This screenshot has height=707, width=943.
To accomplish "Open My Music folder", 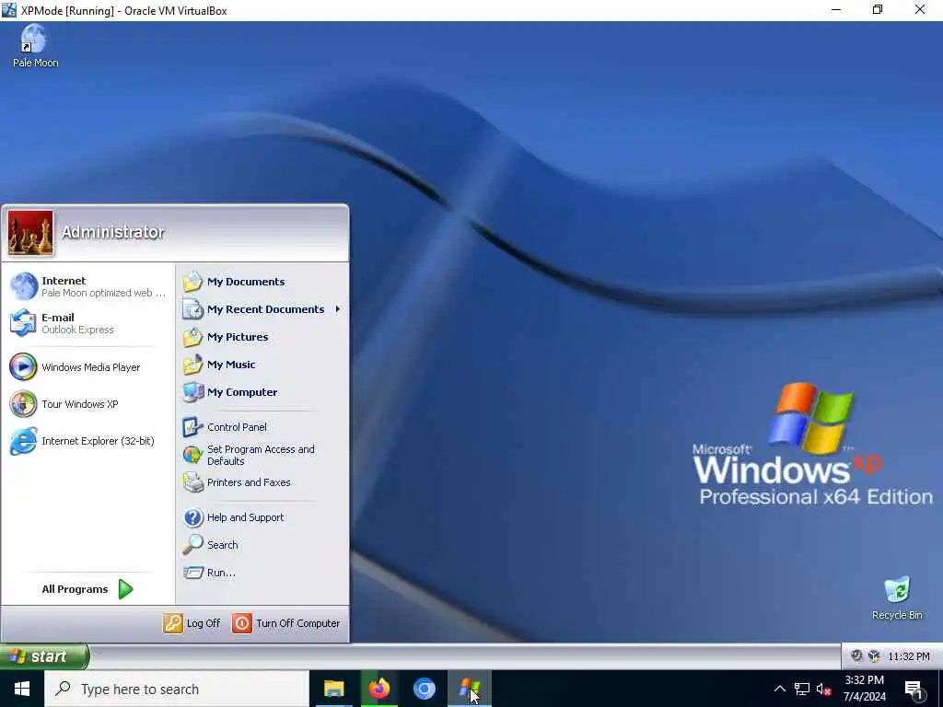I will [x=262, y=365].
